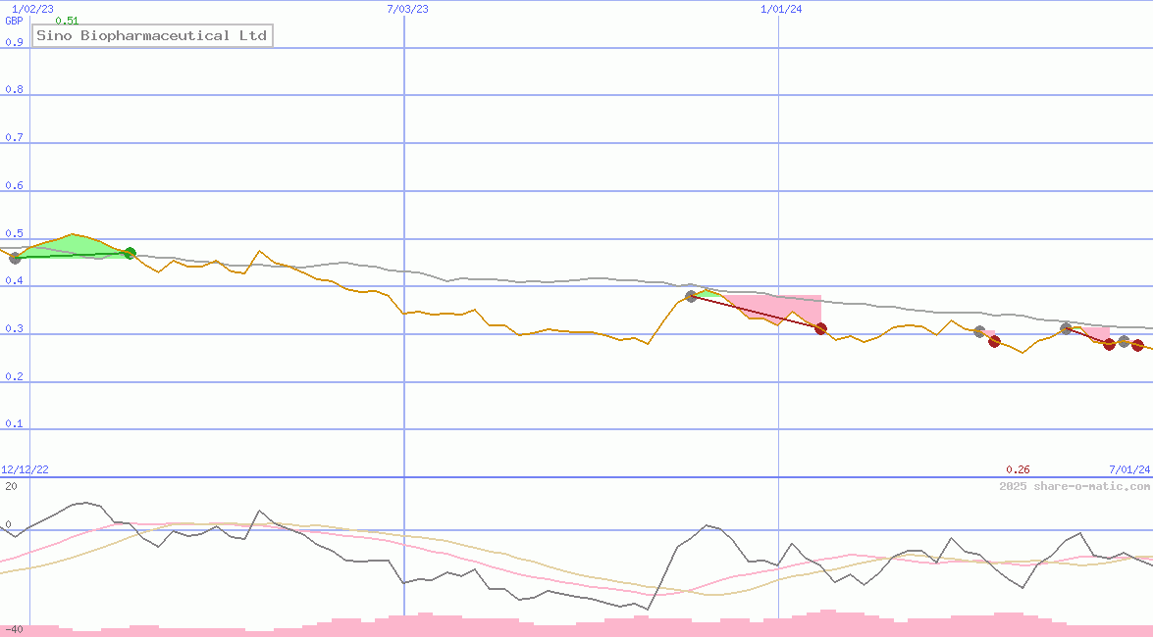1153x637 pixels.
Task: Select the green shaded profit region
Action: point(71,245)
